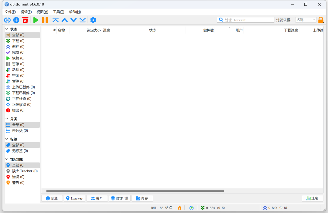Click the upload speed status 0 B/s
The height and width of the screenshot is (213, 328).
275,208
